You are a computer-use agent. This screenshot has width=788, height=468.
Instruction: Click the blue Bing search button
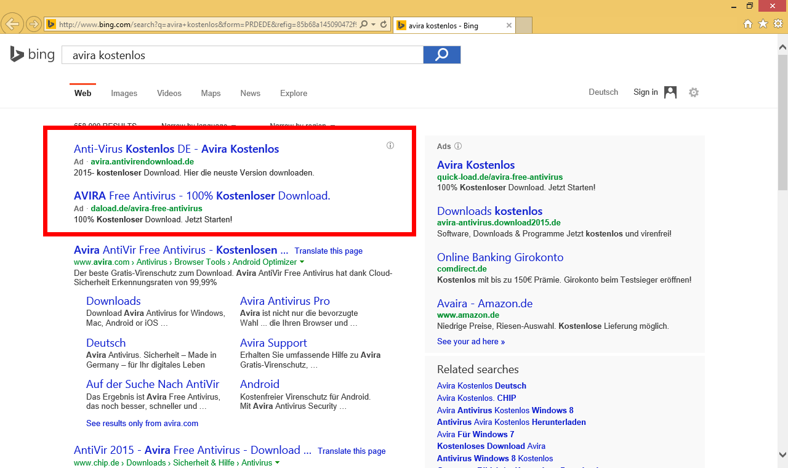coord(442,55)
